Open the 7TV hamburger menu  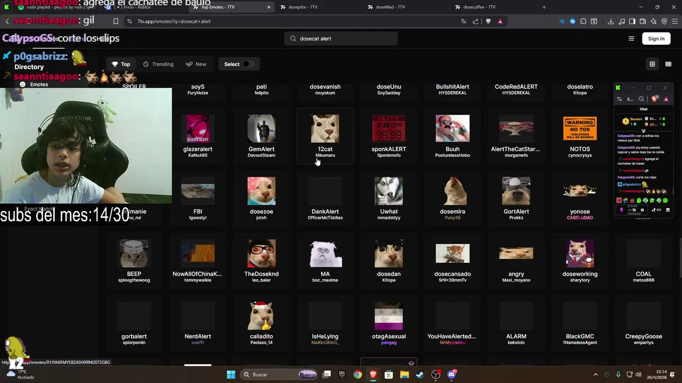click(631, 38)
